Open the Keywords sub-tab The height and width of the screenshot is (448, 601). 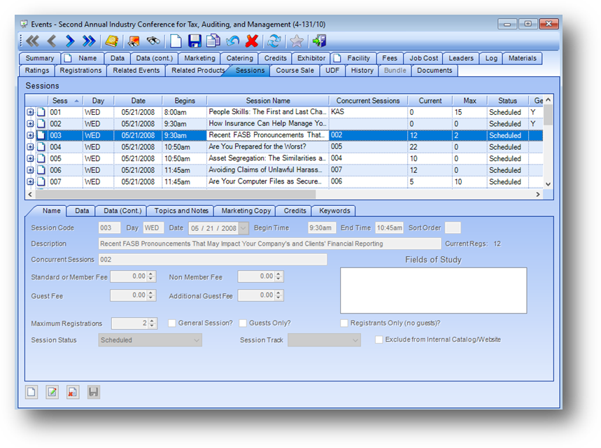[x=334, y=211]
